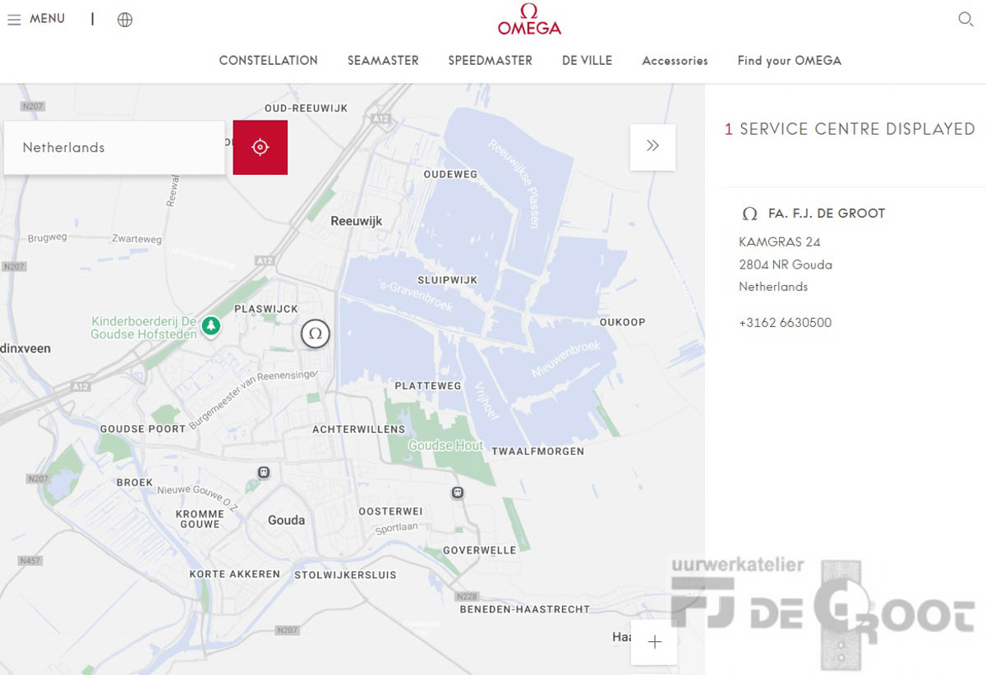
Task: Select FA. F.J. DE GROOT service centre
Action: click(x=827, y=214)
